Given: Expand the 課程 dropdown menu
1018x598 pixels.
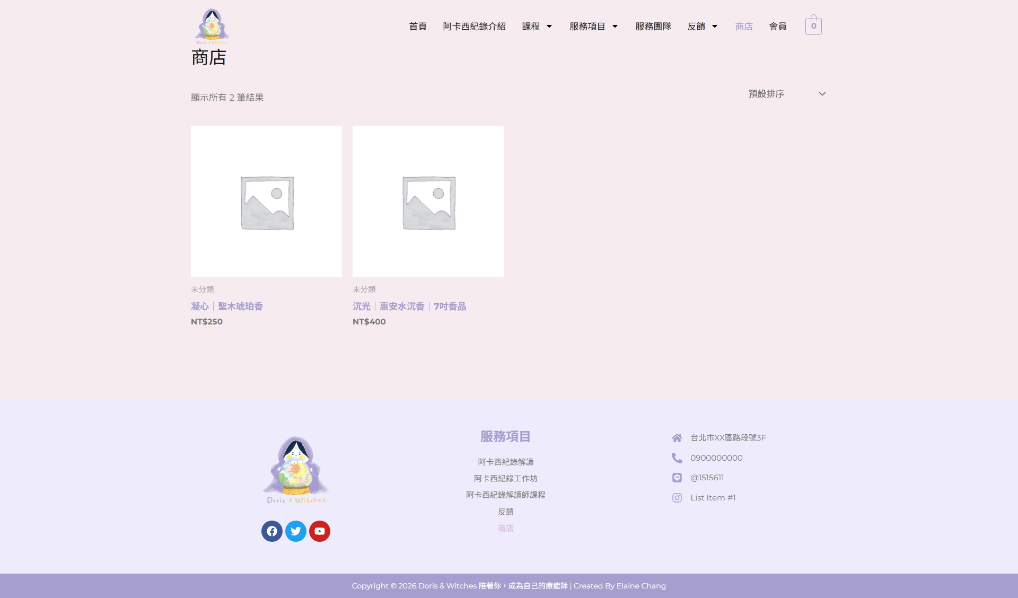Looking at the screenshot, I should 549,27.
